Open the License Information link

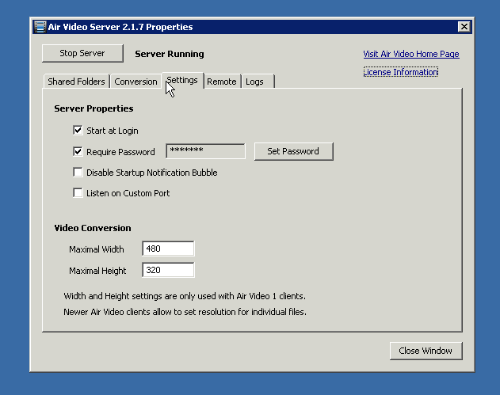click(400, 72)
